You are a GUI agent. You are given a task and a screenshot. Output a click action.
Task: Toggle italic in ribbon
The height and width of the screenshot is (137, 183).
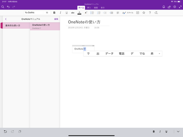pyautogui.click(x=60, y=13)
